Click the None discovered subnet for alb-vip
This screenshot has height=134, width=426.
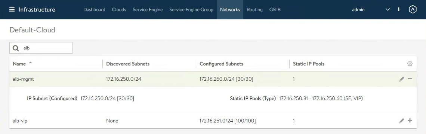click(112, 121)
